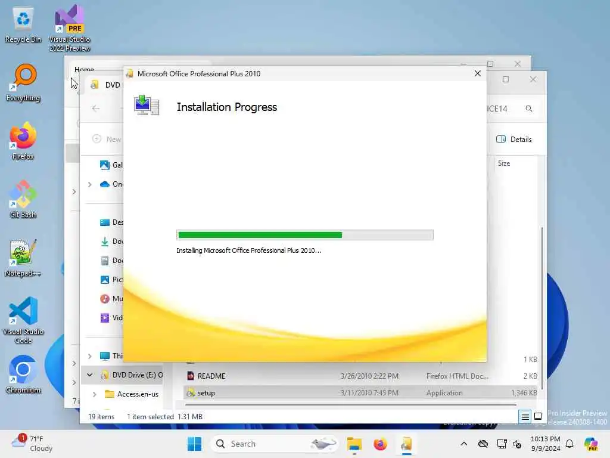
Task: Select the Access.en-us folder
Action: point(132,394)
